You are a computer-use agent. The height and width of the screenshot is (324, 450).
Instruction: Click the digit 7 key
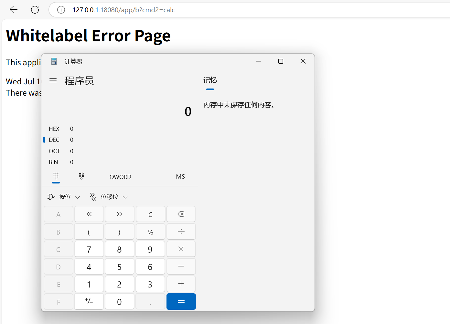pos(89,249)
